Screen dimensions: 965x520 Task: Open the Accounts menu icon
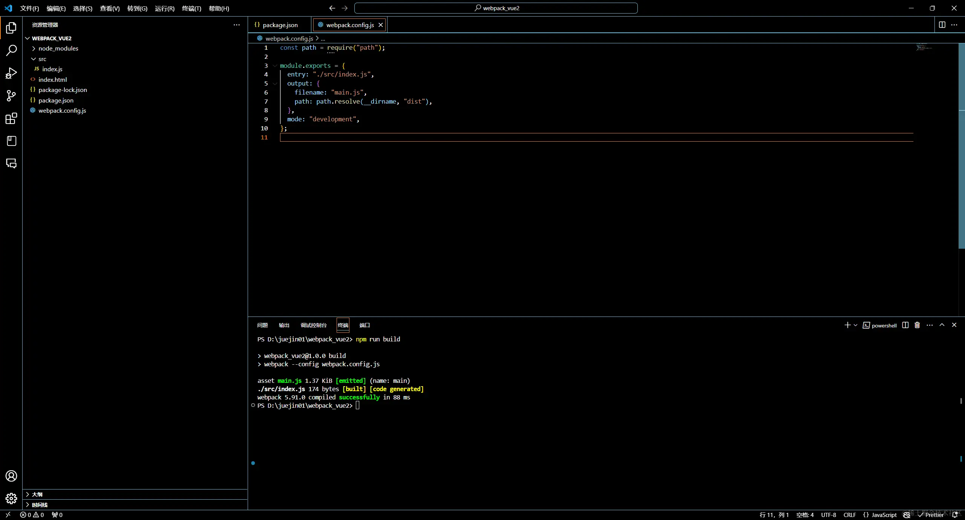coord(11,476)
